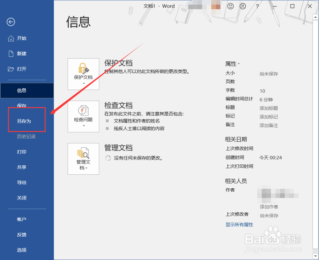The width and height of the screenshot is (319, 260).
Task: Click 添加标记 field
Action: 269,117
